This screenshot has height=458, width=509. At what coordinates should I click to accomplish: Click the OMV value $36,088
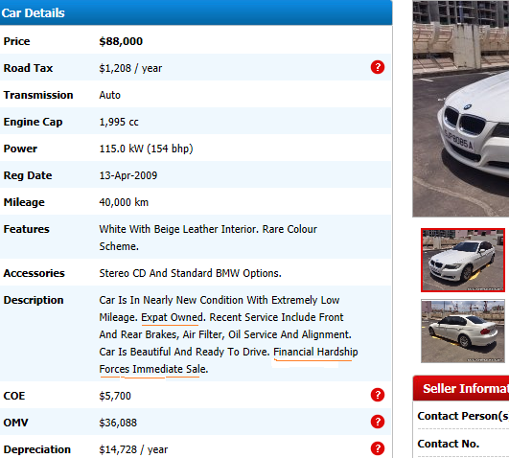(x=118, y=423)
